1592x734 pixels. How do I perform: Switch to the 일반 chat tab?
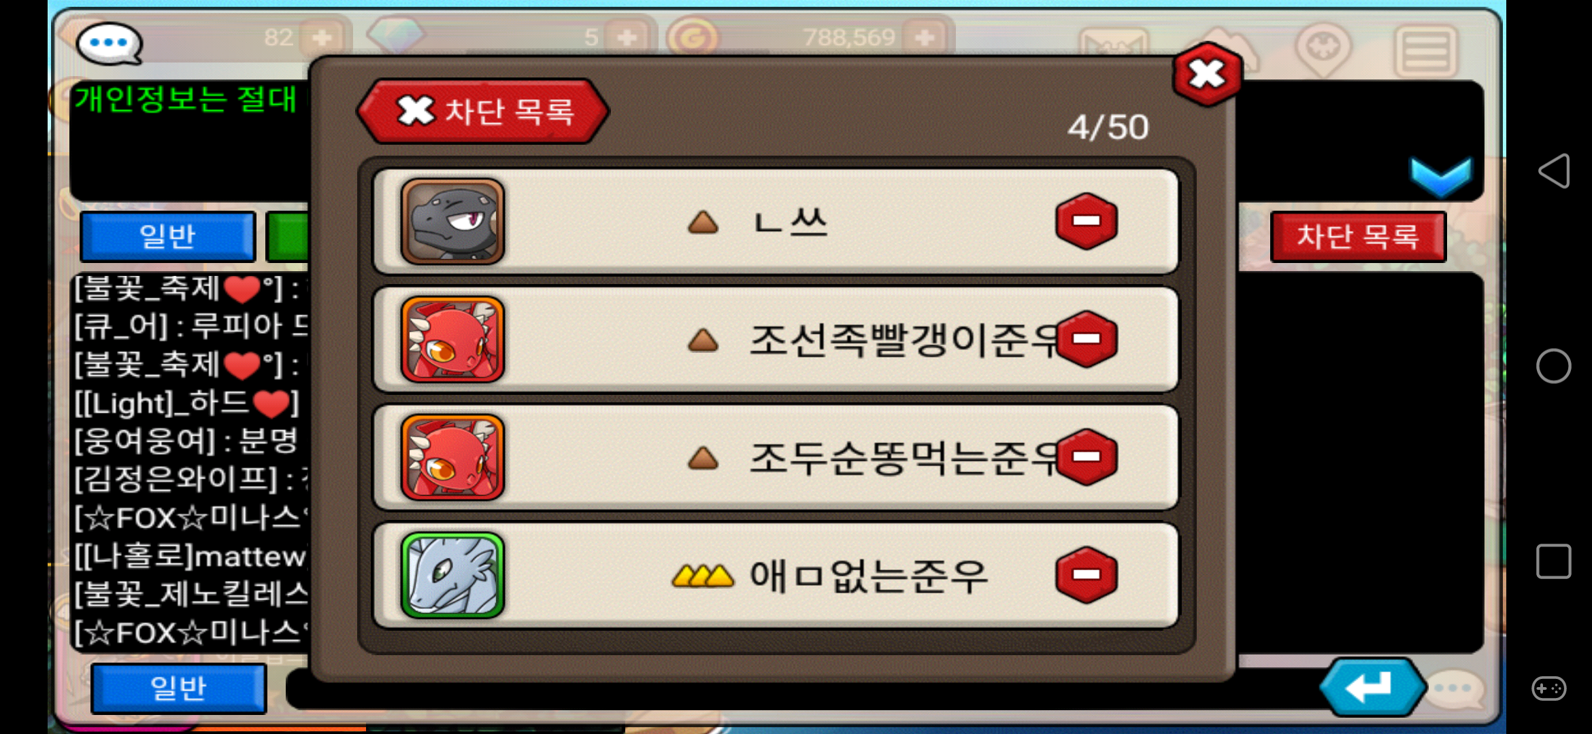(167, 237)
